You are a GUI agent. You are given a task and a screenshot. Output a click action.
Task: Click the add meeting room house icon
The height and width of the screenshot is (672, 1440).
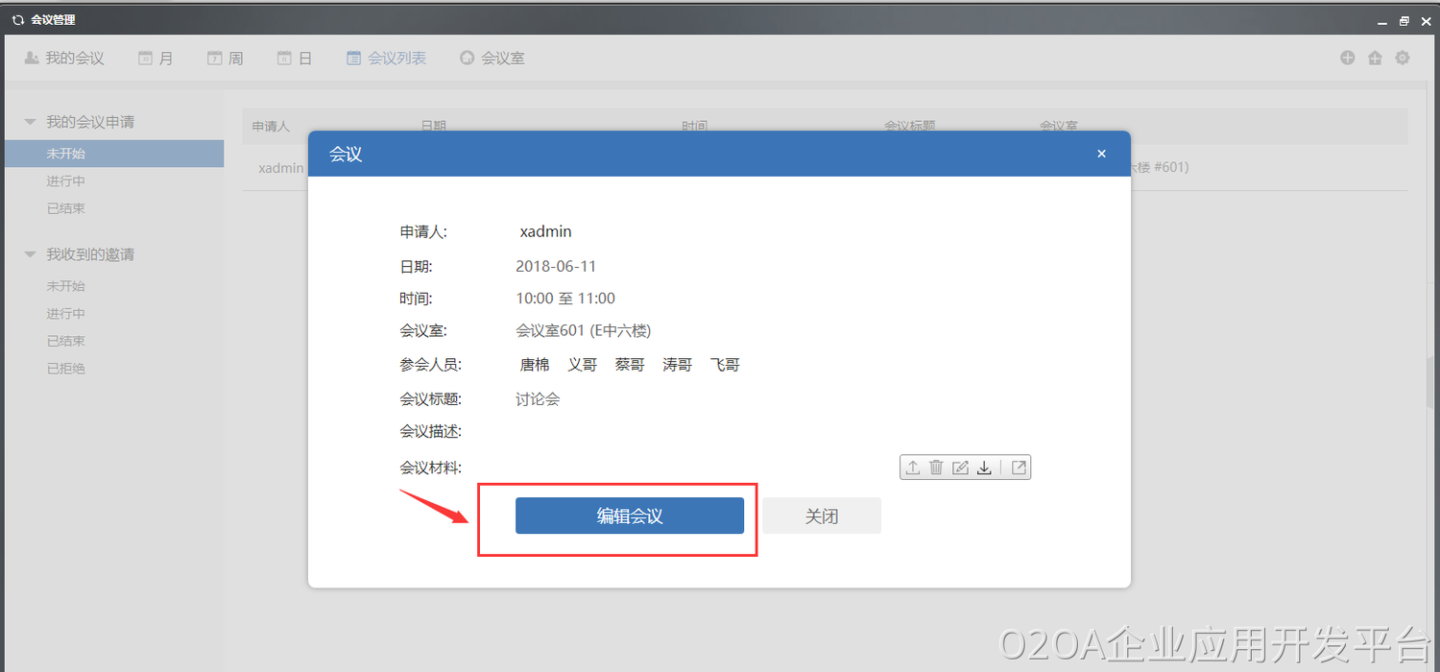[1375, 58]
